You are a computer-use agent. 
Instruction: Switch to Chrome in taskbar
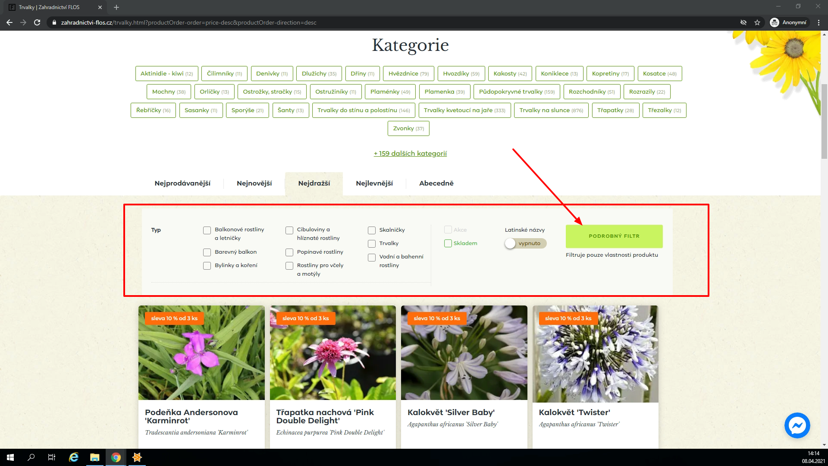point(116,457)
